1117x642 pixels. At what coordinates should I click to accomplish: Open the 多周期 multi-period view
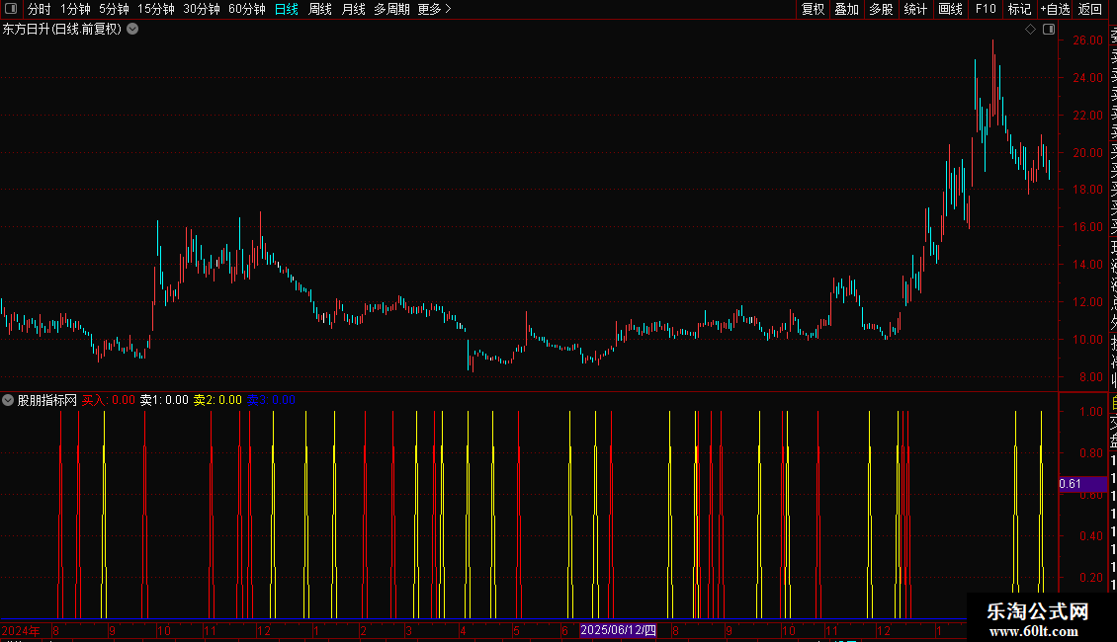(x=391, y=9)
